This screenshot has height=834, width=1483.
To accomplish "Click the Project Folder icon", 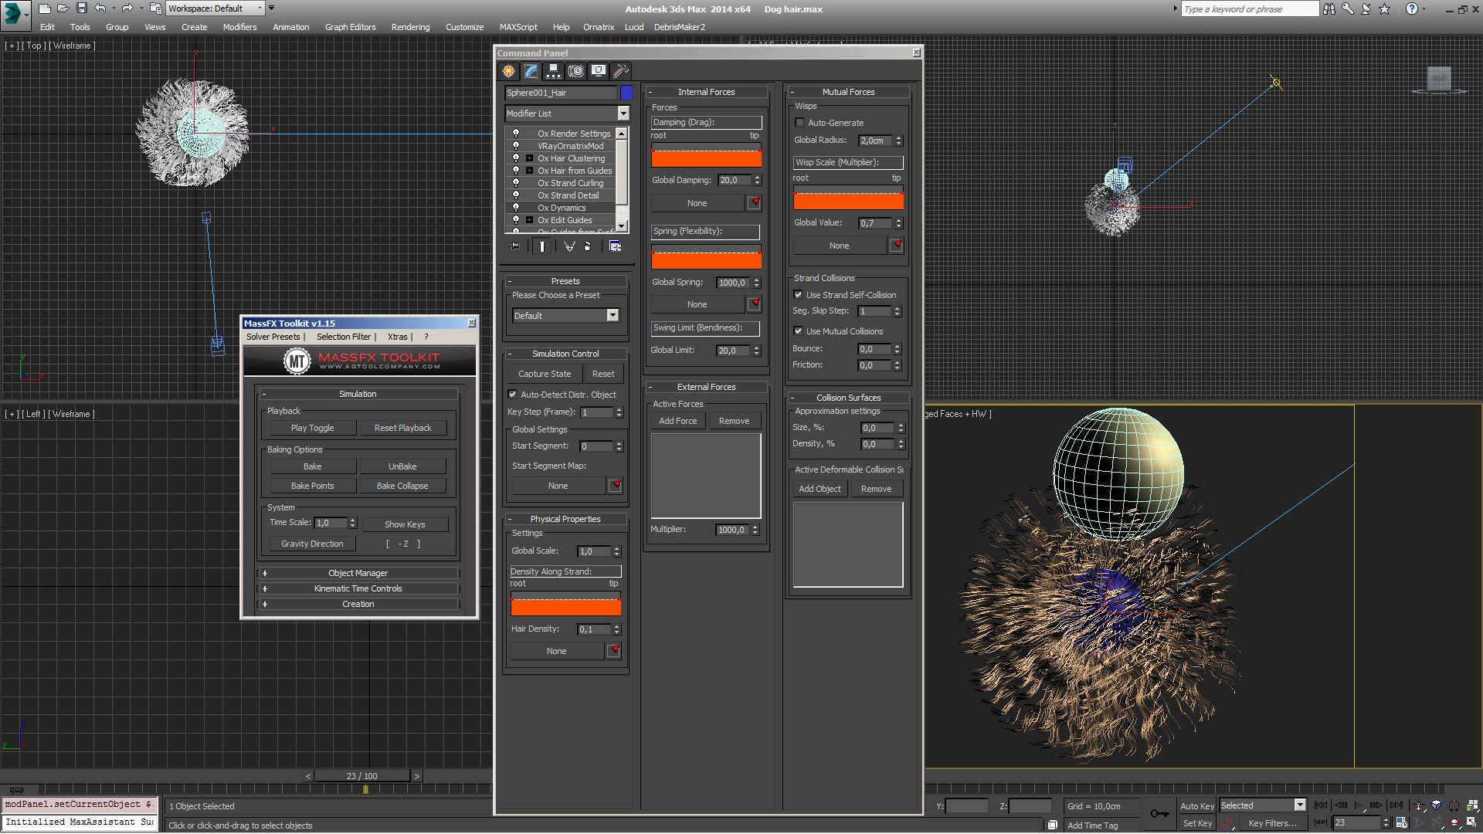I will pyautogui.click(x=155, y=8).
